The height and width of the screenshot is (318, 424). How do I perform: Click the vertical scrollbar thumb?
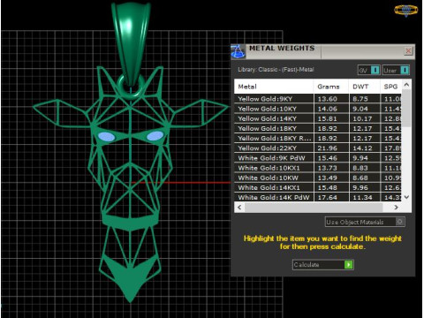[406, 109]
